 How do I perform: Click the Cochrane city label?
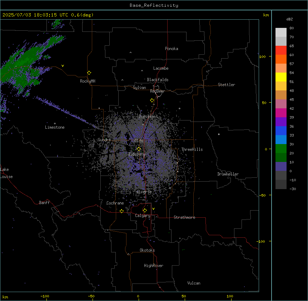pos(115,203)
